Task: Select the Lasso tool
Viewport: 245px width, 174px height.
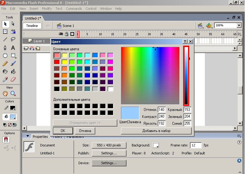Action: [x=13, y=39]
